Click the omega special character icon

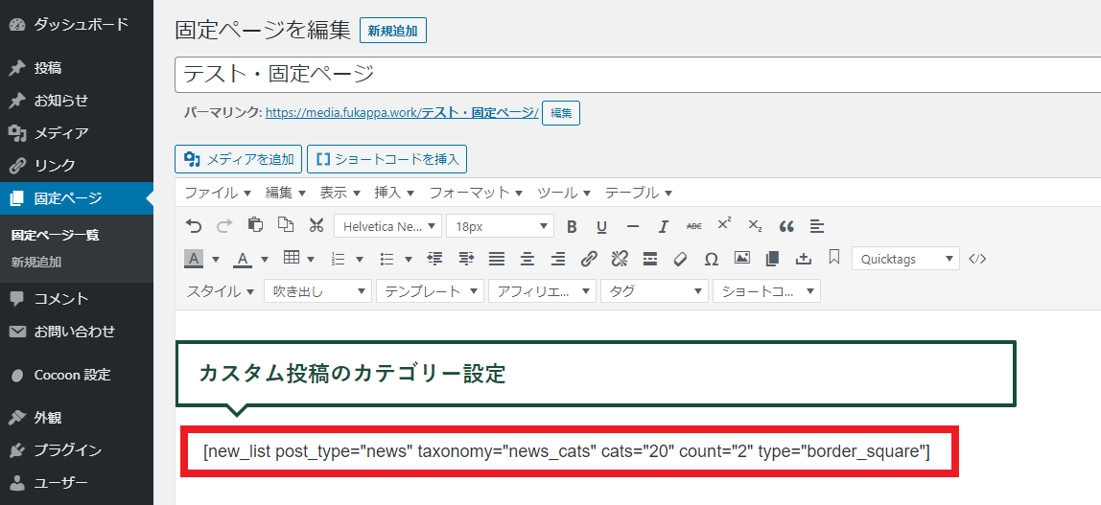point(711,259)
